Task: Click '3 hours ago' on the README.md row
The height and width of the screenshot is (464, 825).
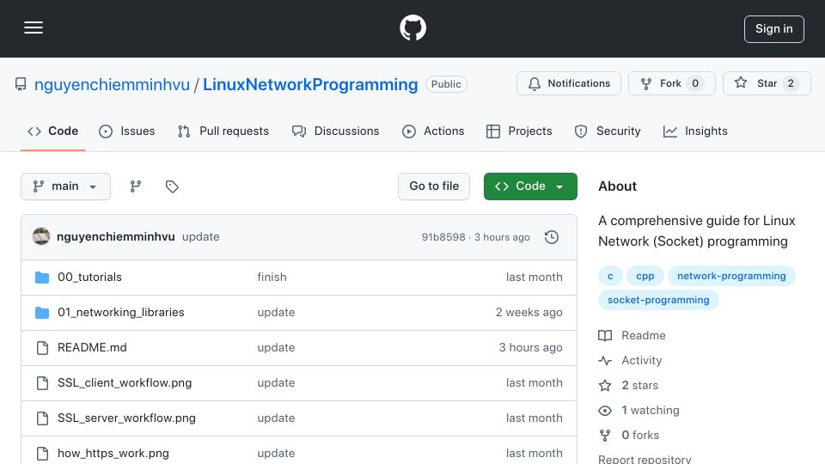Action: pos(530,348)
